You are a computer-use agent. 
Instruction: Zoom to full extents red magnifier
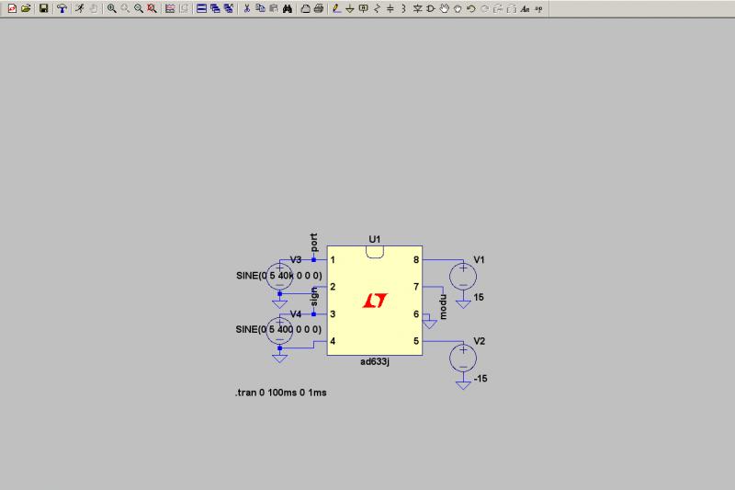pos(152,8)
